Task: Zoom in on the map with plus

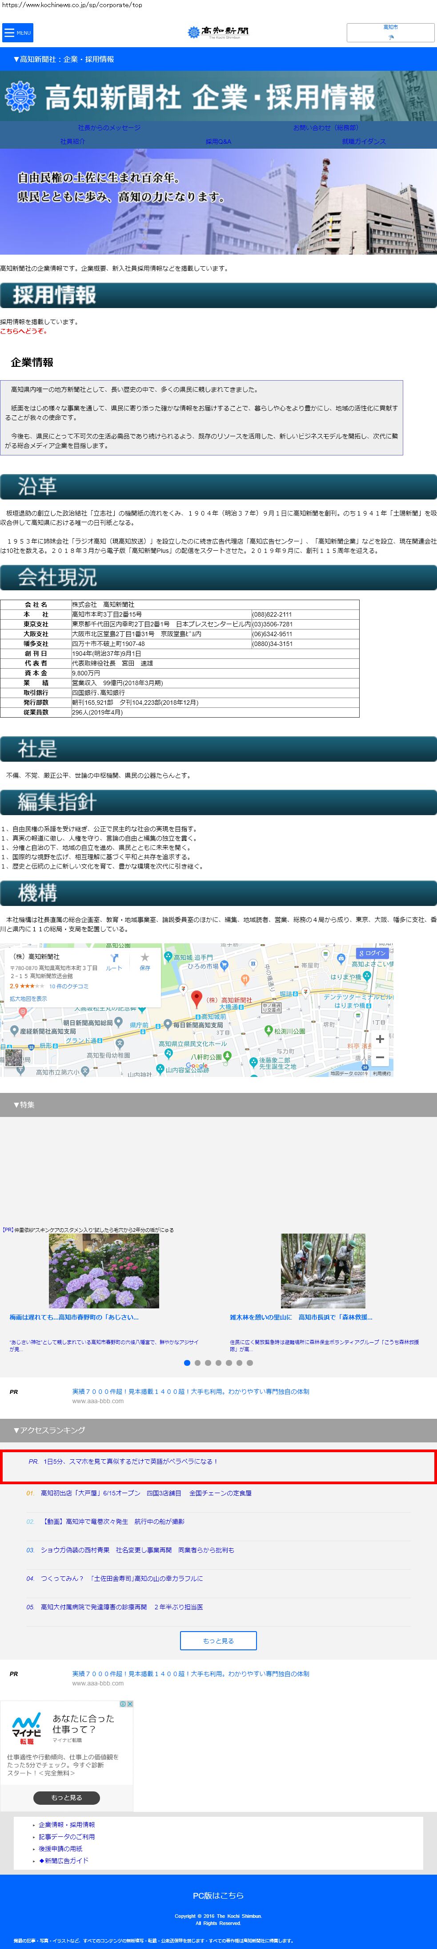Action: (x=380, y=1039)
